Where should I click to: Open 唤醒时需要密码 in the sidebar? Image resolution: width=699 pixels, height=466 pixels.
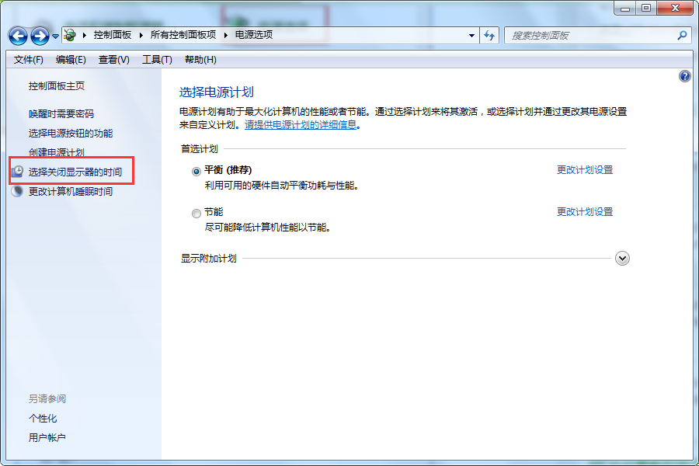pyautogui.click(x=61, y=114)
